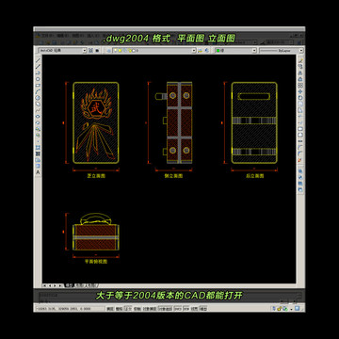339x339 pixels.
Task: Open the ByLayer linetype dropdown
Action: pos(282,50)
